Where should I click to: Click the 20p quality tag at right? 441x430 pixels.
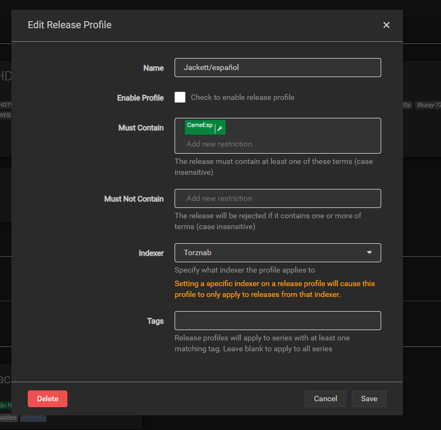pos(407,105)
